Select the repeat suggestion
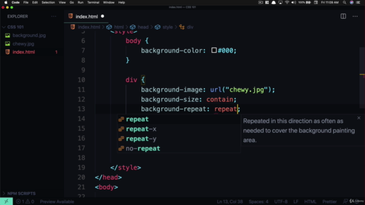Image resolution: width=365 pixels, height=205 pixels. pos(179,119)
